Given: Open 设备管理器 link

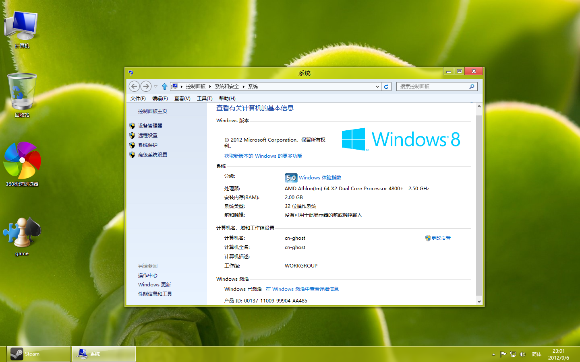Looking at the screenshot, I should [150, 126].
